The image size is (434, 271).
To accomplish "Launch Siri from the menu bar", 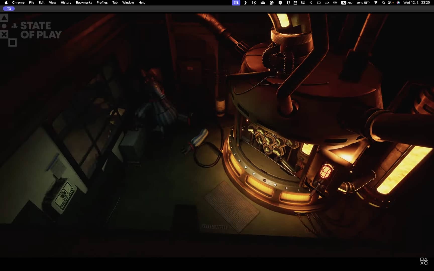I will coord(398,3).
